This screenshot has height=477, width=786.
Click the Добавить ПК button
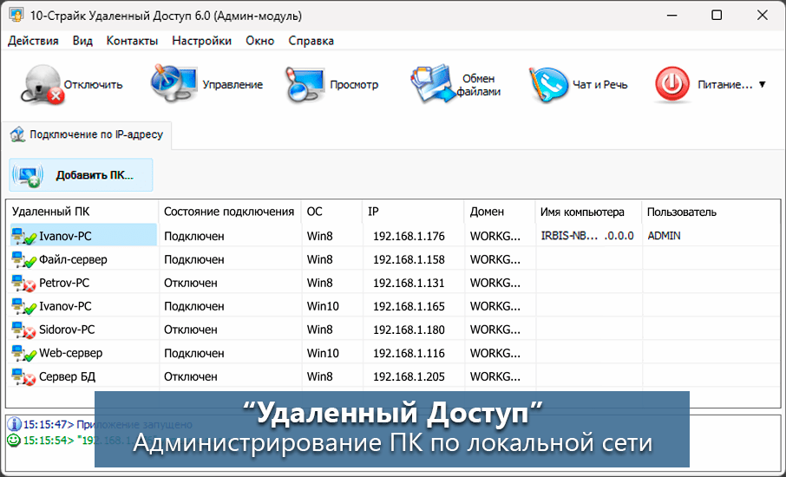81,175
